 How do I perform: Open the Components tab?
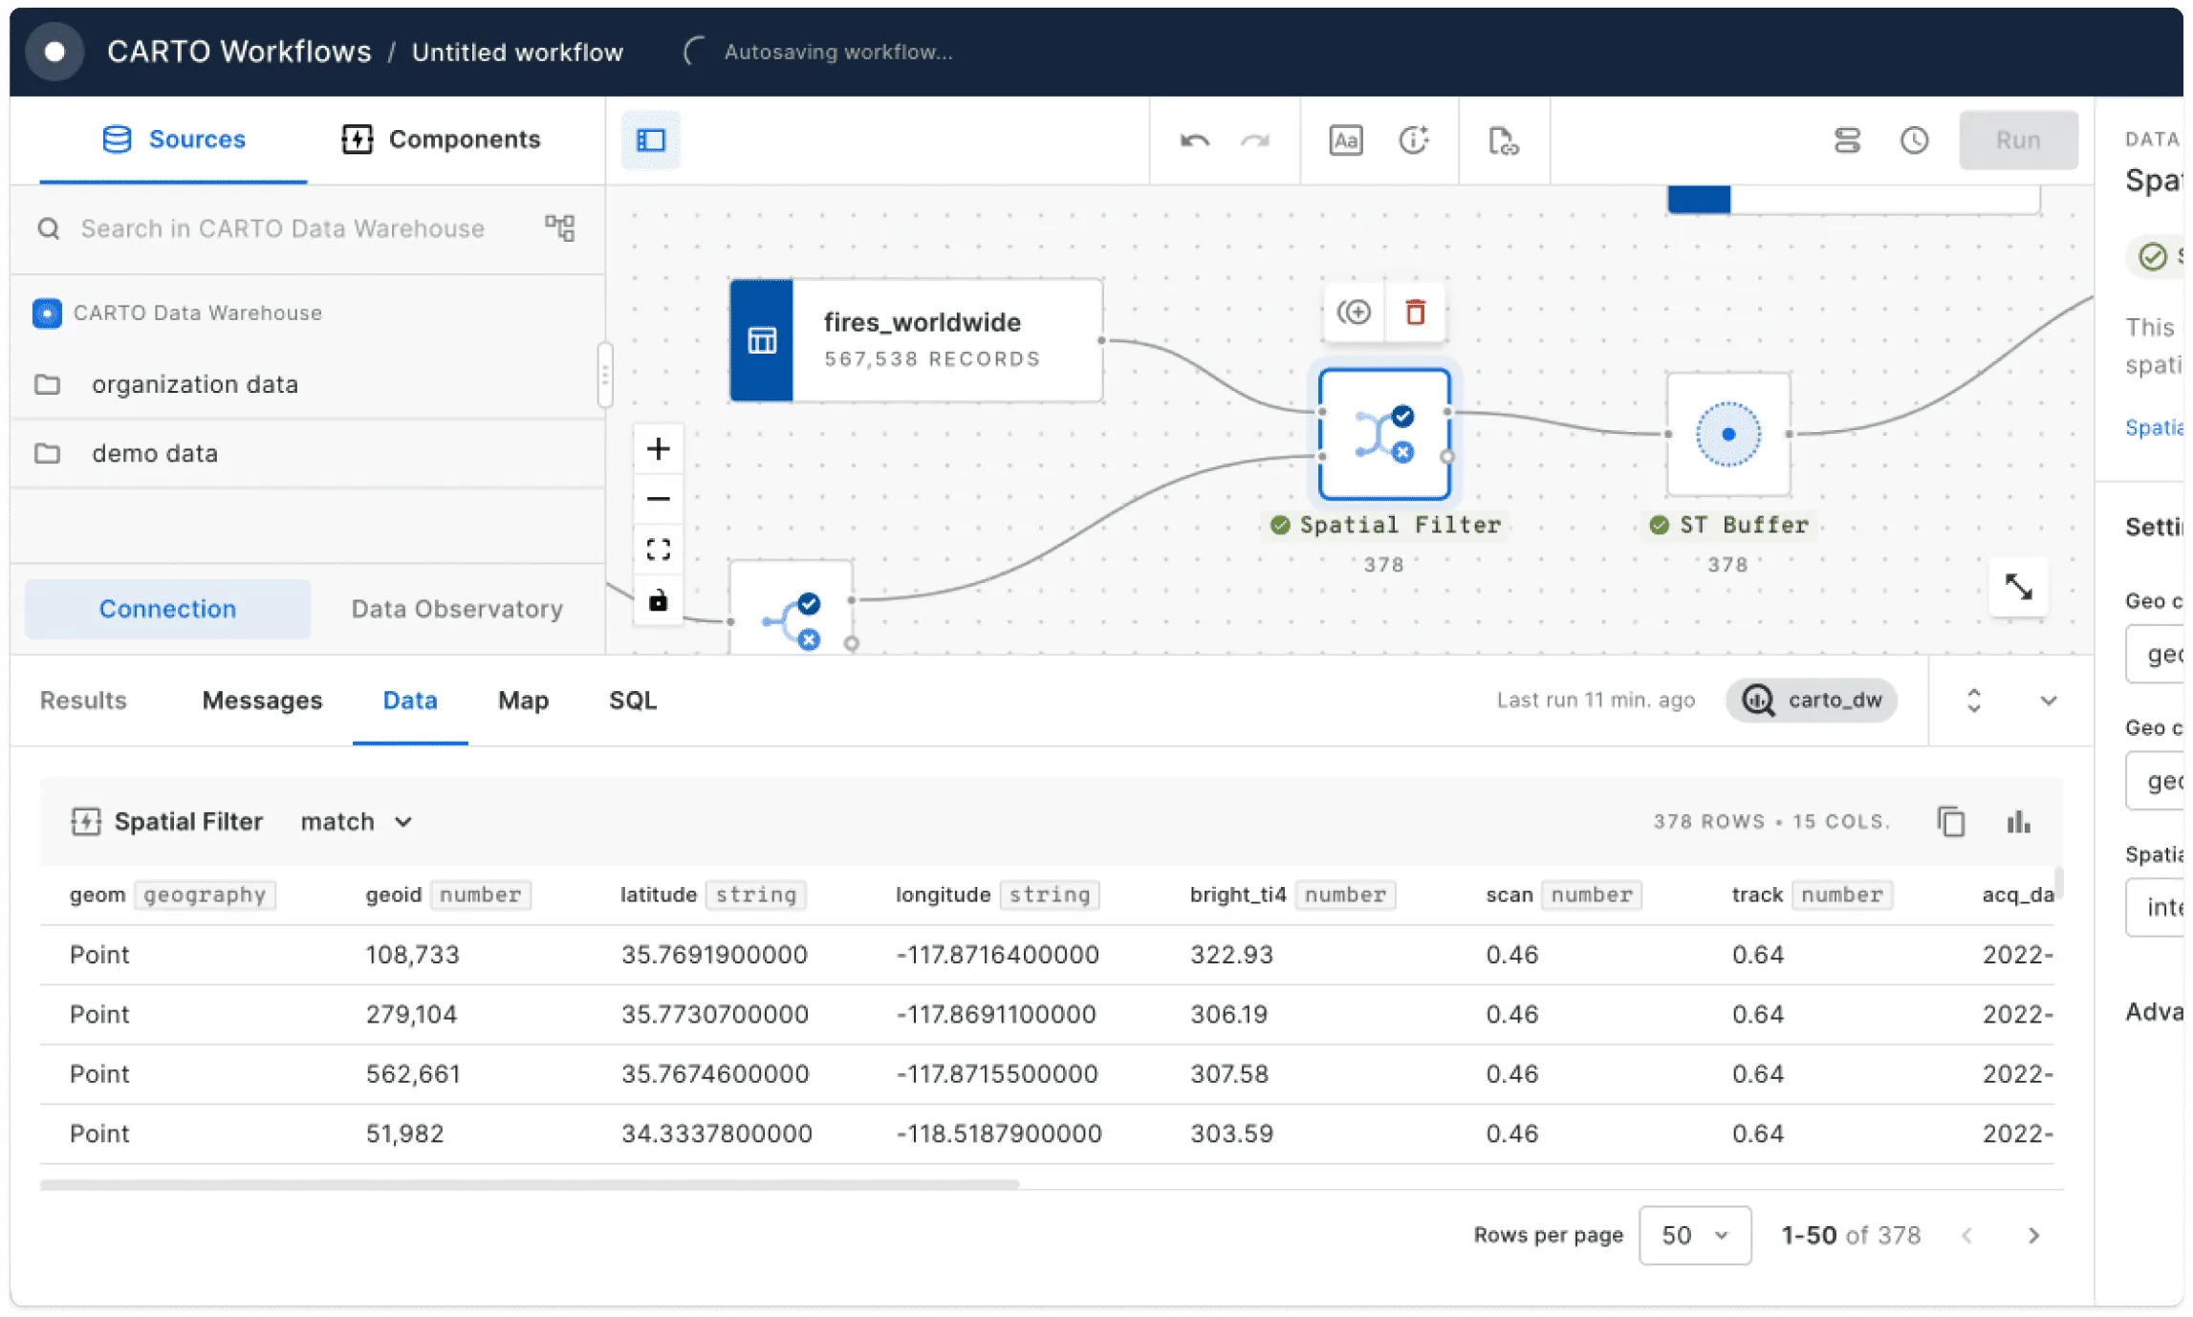coord(442,140)
